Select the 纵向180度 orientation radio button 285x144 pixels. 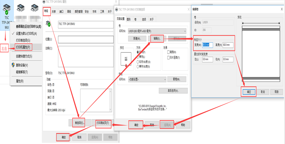138,62
